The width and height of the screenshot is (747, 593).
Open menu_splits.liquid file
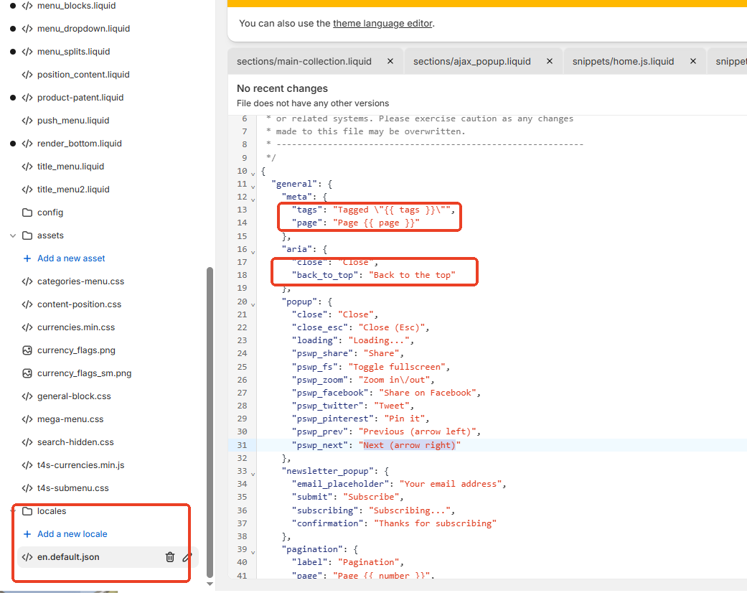coord(73,52)
